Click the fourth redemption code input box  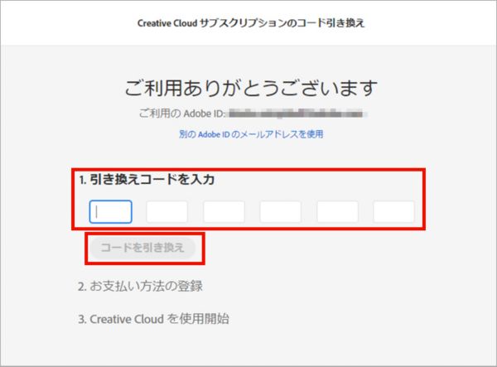pos(280,212)
